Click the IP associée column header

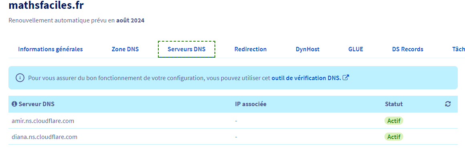(251, 104)
